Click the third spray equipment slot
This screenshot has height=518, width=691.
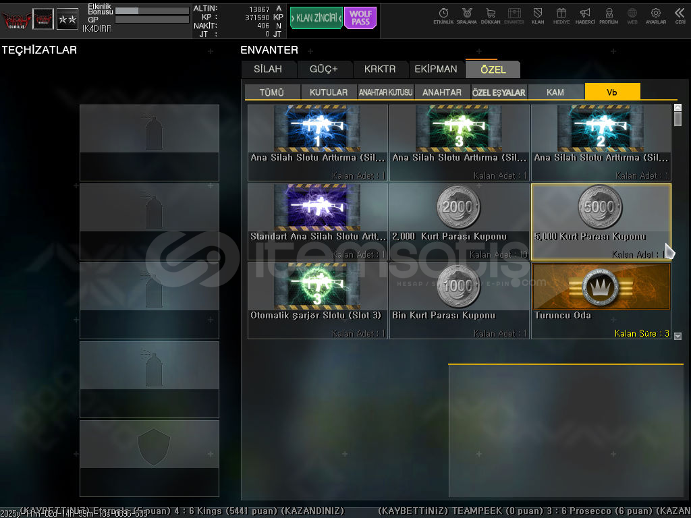tap(149, 300)
